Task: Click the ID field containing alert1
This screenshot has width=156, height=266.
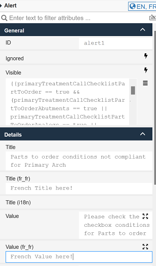Action: tap(116, 43)
